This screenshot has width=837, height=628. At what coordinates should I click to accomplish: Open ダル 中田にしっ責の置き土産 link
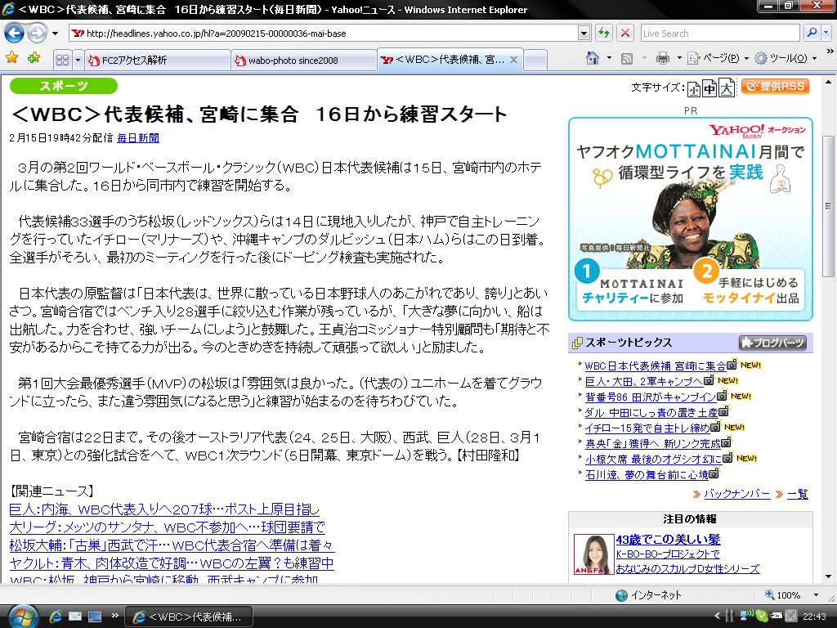pyautogui.click(x=651, y=412)
